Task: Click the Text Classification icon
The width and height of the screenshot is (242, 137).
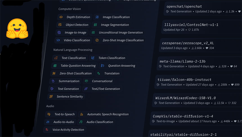Action: (56, 58)
